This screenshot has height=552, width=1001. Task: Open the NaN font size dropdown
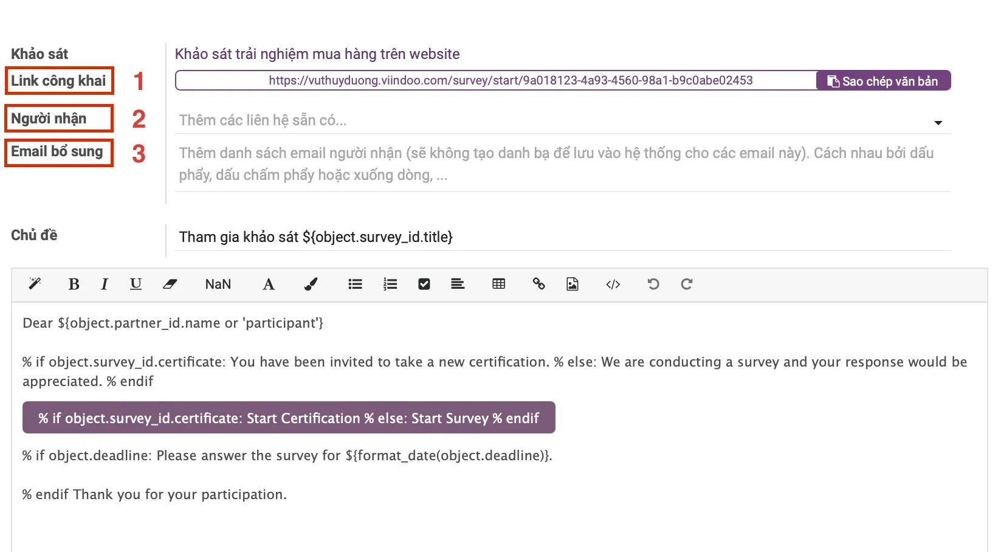218,284
